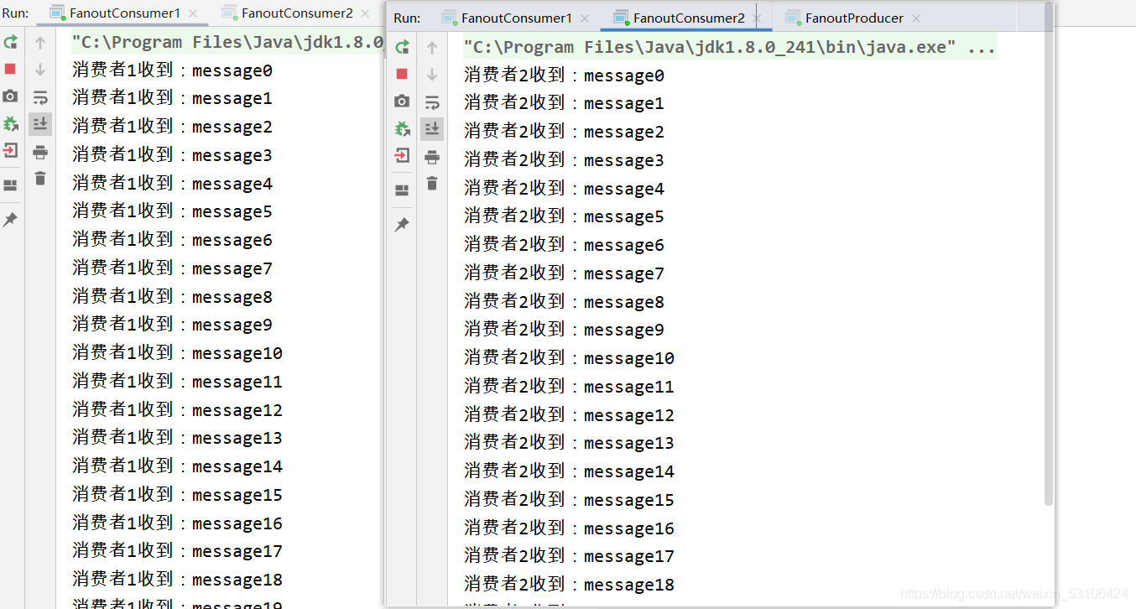Down stack trace arrow in front window
1136x609 pixels.
point(432,74)
